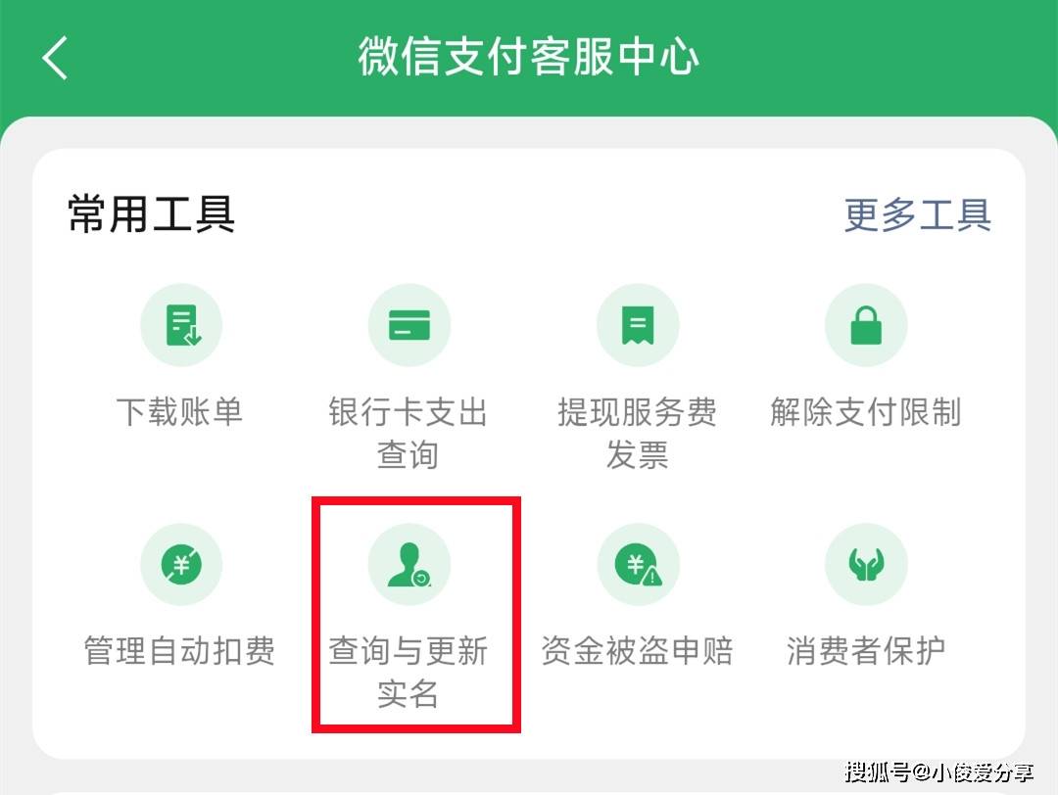Tap the back arrow in header
The image size is (1058, 795).
[55, 58]
